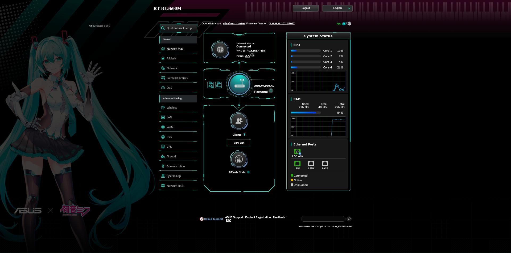Select the central router icon
511x253 pixels.
pyautogui.click(x=239, y=84)
